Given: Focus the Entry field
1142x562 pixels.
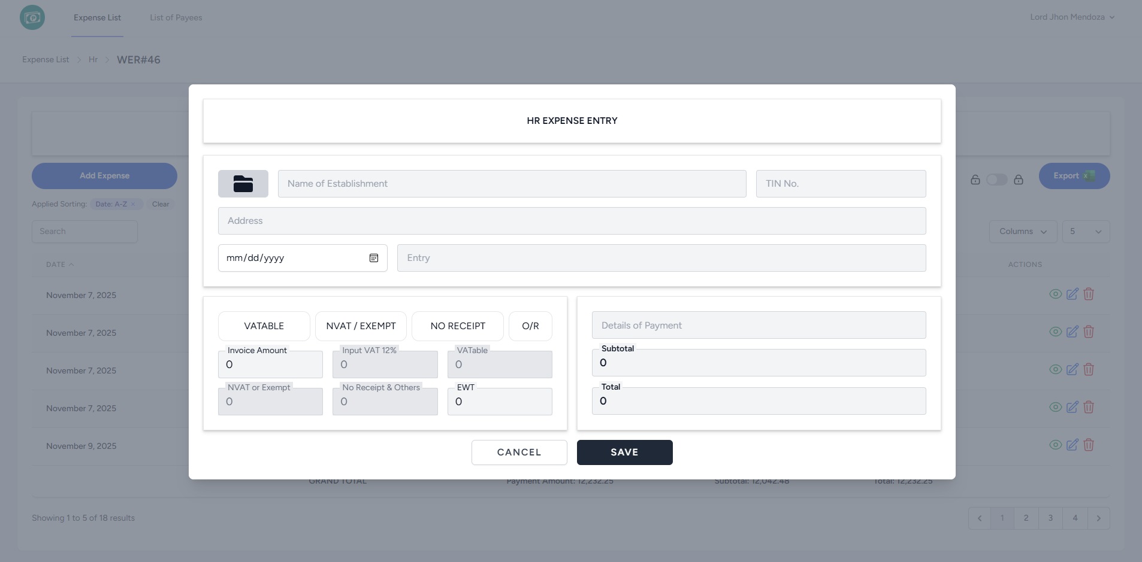Looking at the screenshot, I should tap(661, 258).
